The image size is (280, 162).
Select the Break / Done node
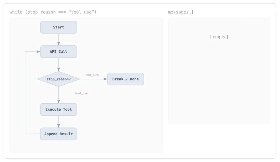125,79
